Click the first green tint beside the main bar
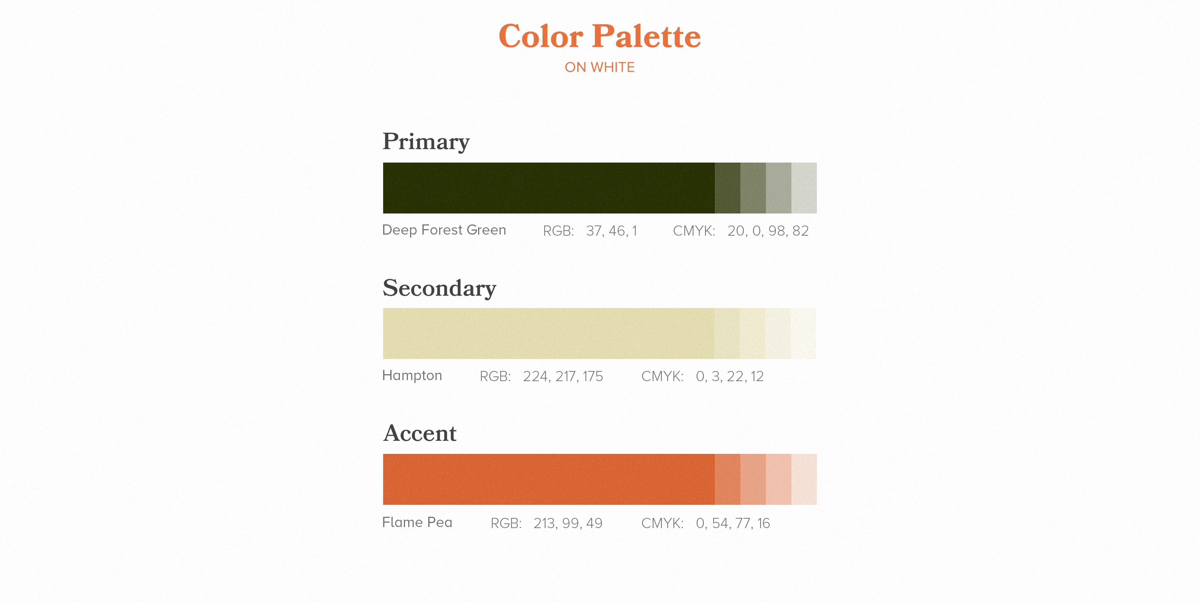 click(x=727, y=188)
